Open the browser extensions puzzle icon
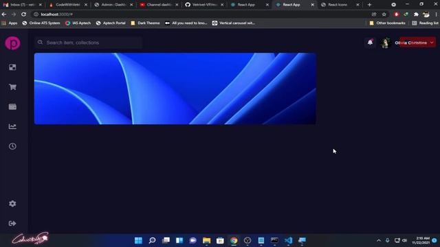The width and height of the screenshot is (440, 247). point(416,14)
